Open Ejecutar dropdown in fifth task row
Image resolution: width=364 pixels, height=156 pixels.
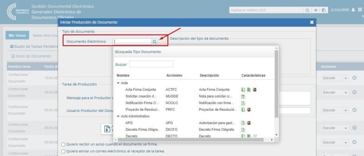(346, 142)
